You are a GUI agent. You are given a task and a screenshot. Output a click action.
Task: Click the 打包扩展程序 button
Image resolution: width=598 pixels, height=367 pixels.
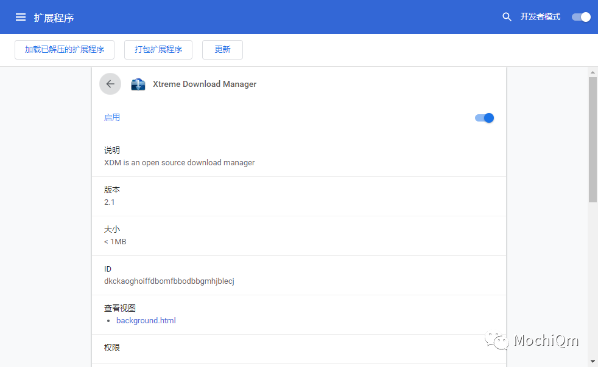pos(158,50)
